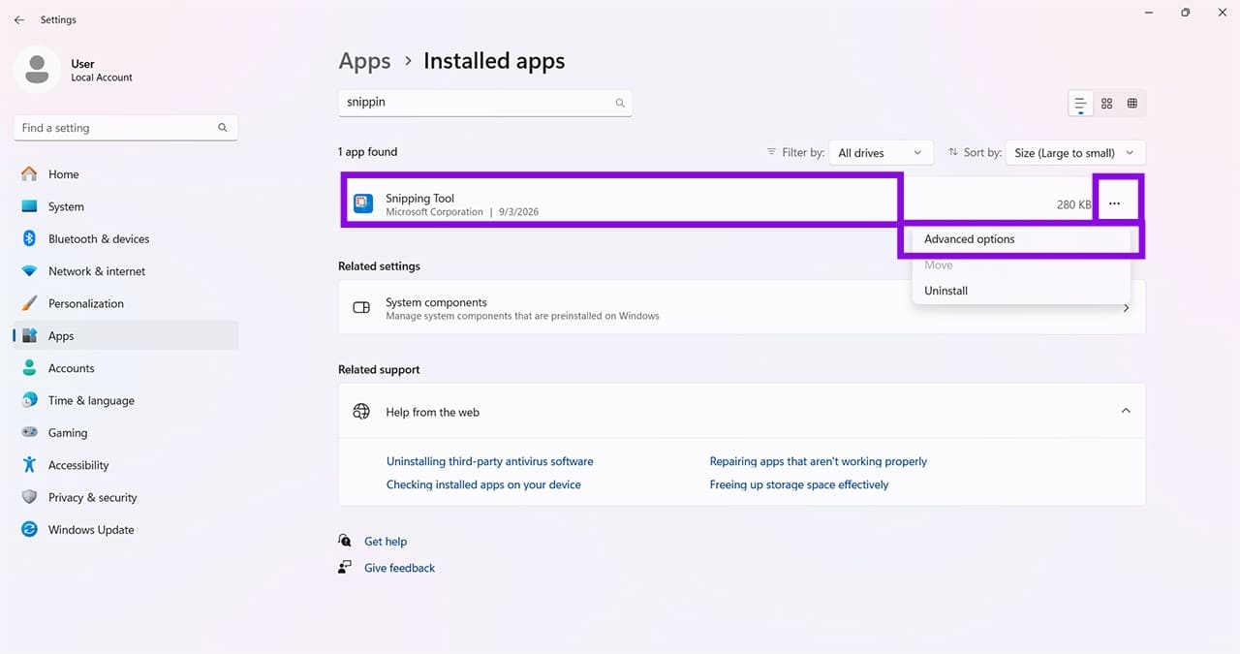The image size is (1240, 654).
Task: Open Checking installed apps on your device link
Action: [483, 484]
